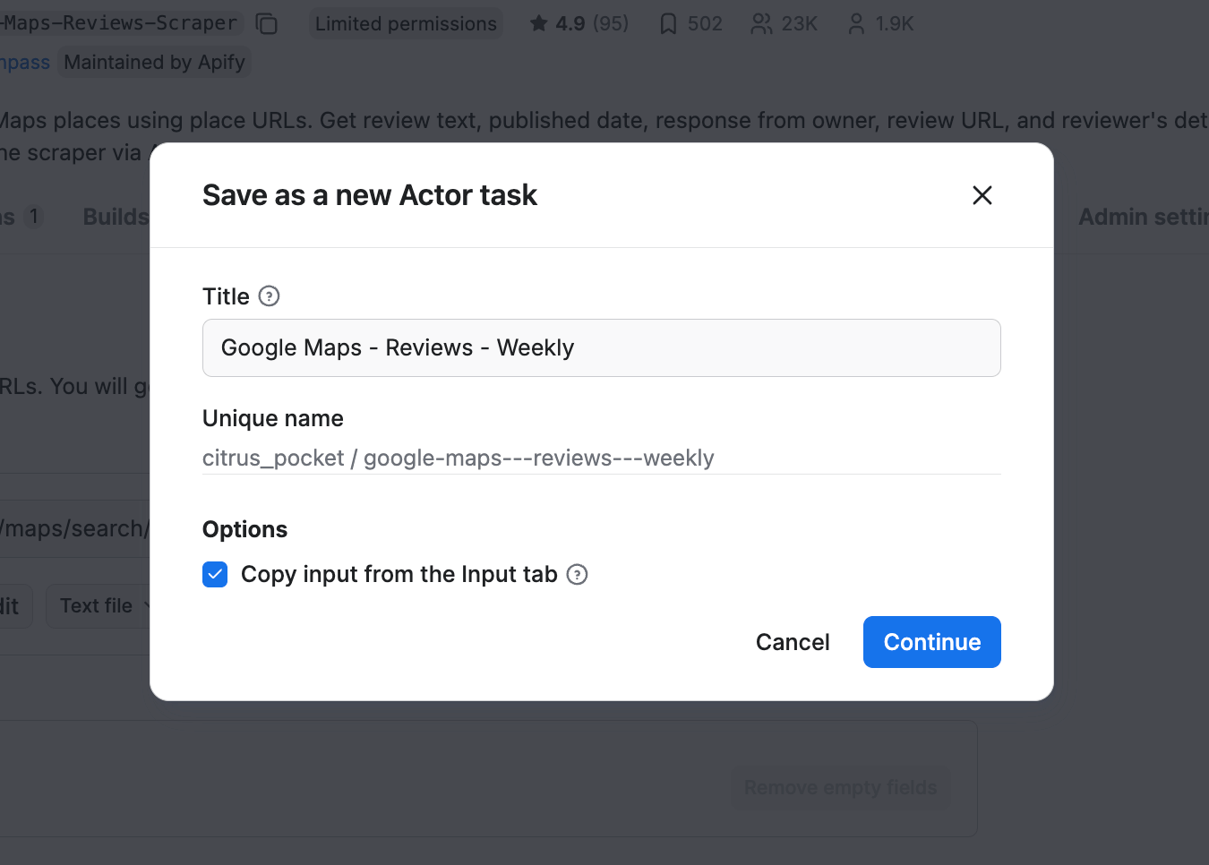Click the single user icon showing 1.9K
Screen dimensions: 1209x865
(853, 23)
